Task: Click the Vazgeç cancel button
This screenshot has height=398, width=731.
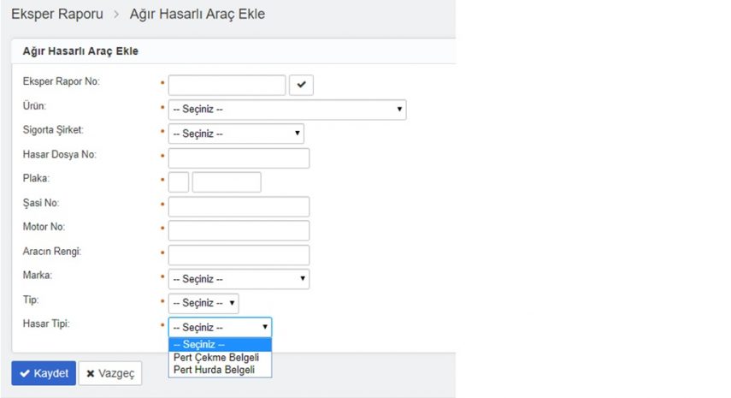Action: tap(110, 373)
